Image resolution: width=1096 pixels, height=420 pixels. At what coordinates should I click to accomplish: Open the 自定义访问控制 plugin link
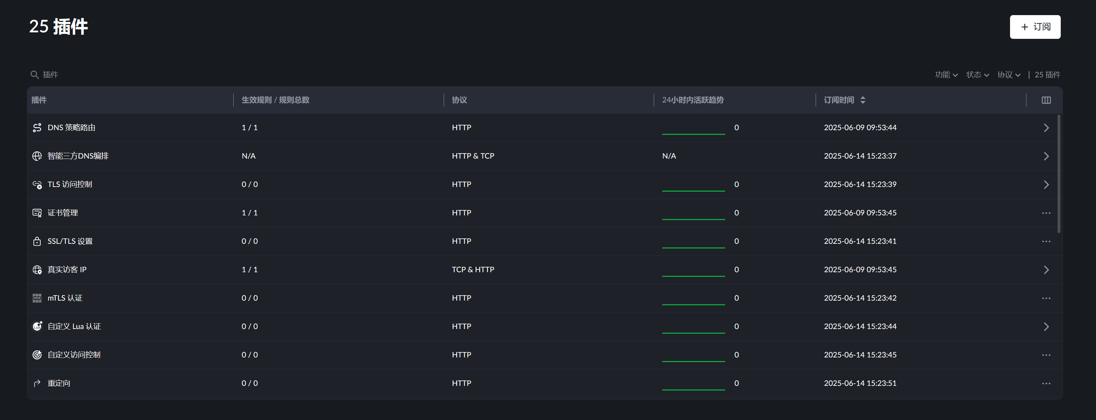pos(74,355)
